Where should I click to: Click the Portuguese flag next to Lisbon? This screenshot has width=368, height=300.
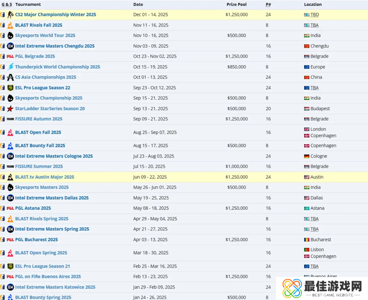click(306, 250)
